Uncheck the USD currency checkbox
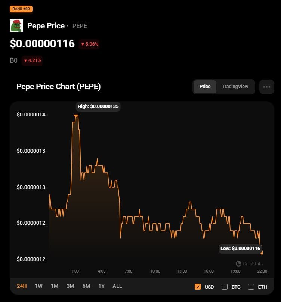Image resolution: width=281 pixels, height=302 pixels. pyautogui.click(x=198, y=287)
